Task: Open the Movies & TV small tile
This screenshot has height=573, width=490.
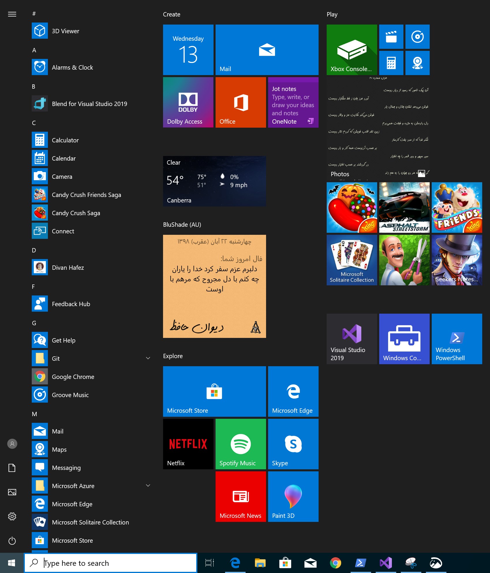Action: (391, 37)
